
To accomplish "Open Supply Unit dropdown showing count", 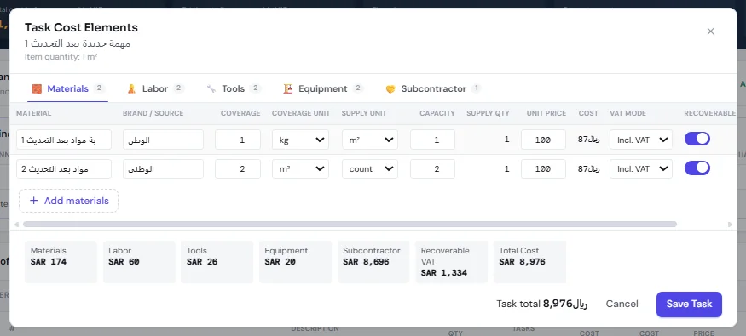I will 370,169.
